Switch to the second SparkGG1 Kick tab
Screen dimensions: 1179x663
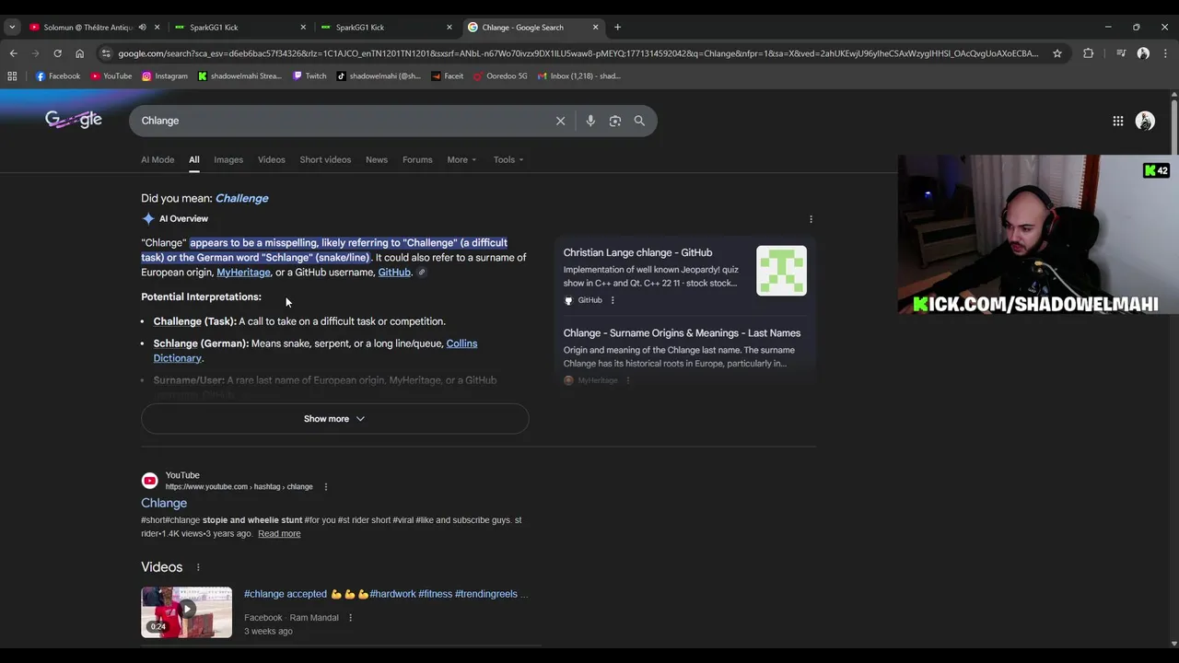click(387, 28)
